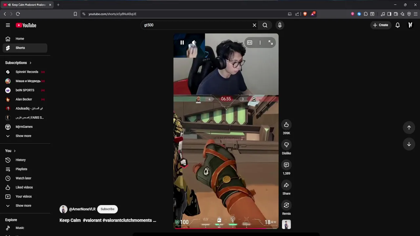Enter fullscreen for the Short
The image size is (420, 236).
pyautogui.click(x=271, y=43)
